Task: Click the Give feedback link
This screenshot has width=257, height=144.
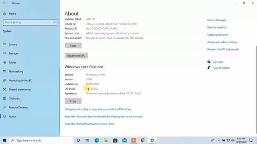Action: (x=221, y=68)
